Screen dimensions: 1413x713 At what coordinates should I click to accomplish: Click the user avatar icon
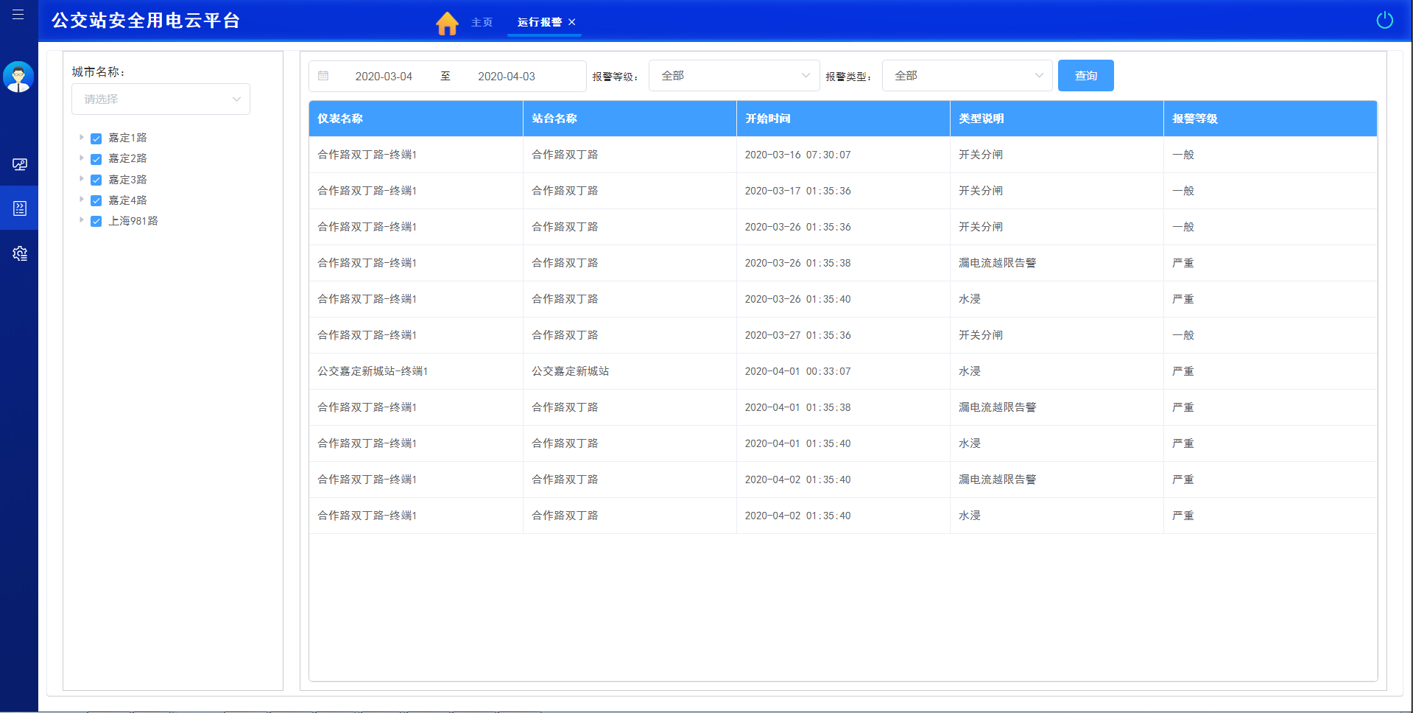click(18, 77)
